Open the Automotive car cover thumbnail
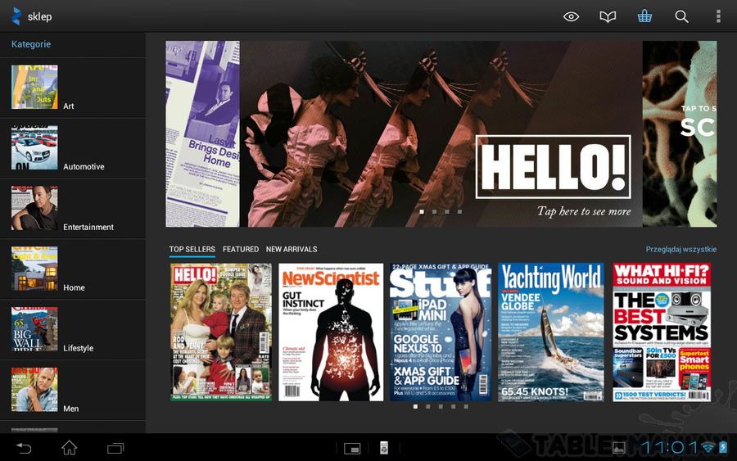The width and height of the screenshot is (737, 461). tap(34, 147)
